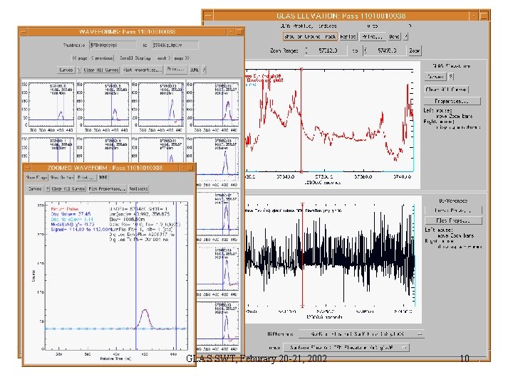Click DONE in the Zoomed Waveform window
Screen dimensions: 513x384
point(103,177)
